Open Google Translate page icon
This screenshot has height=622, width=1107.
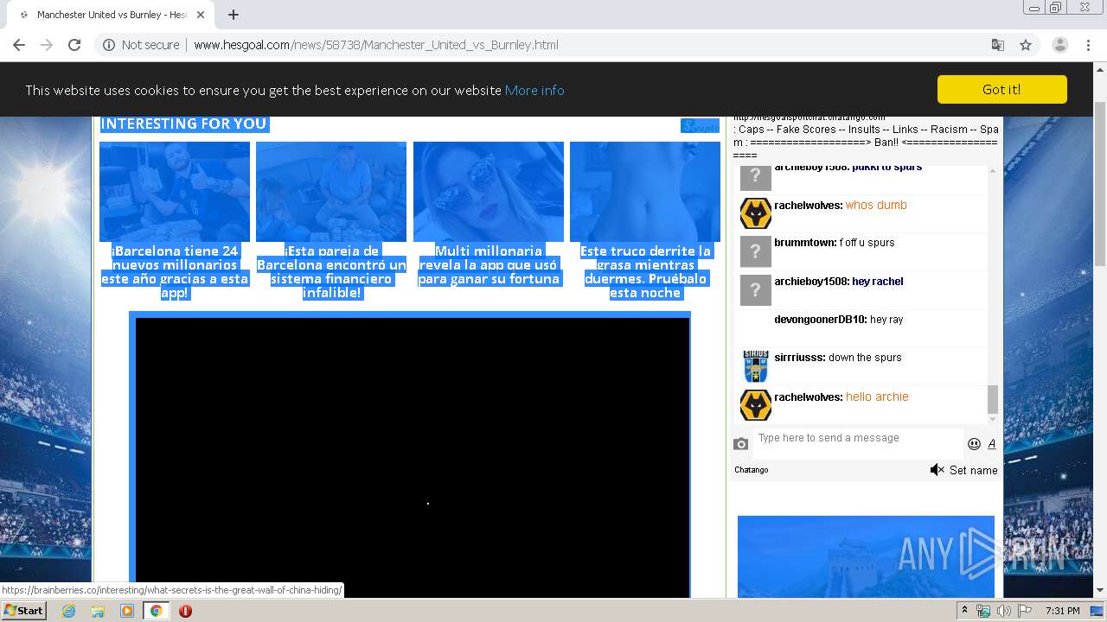[997, 45]
